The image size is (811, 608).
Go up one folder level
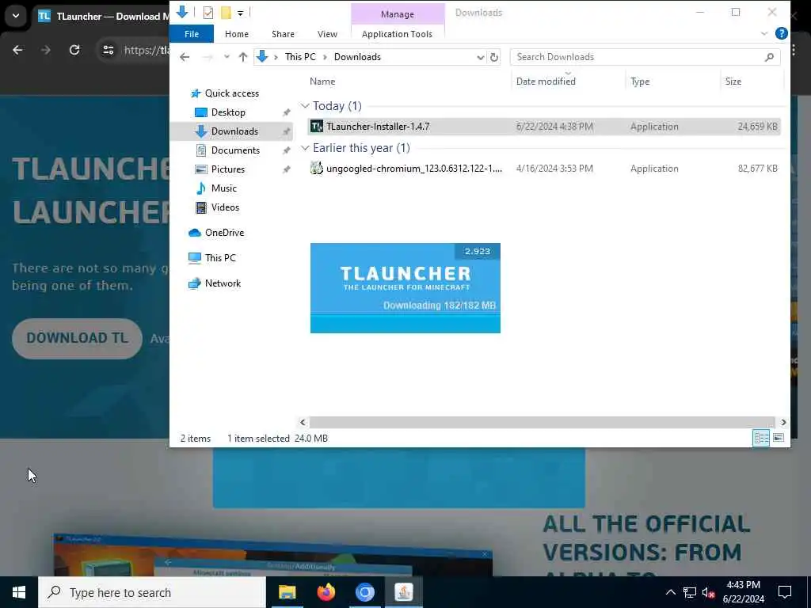coord(242,57)
